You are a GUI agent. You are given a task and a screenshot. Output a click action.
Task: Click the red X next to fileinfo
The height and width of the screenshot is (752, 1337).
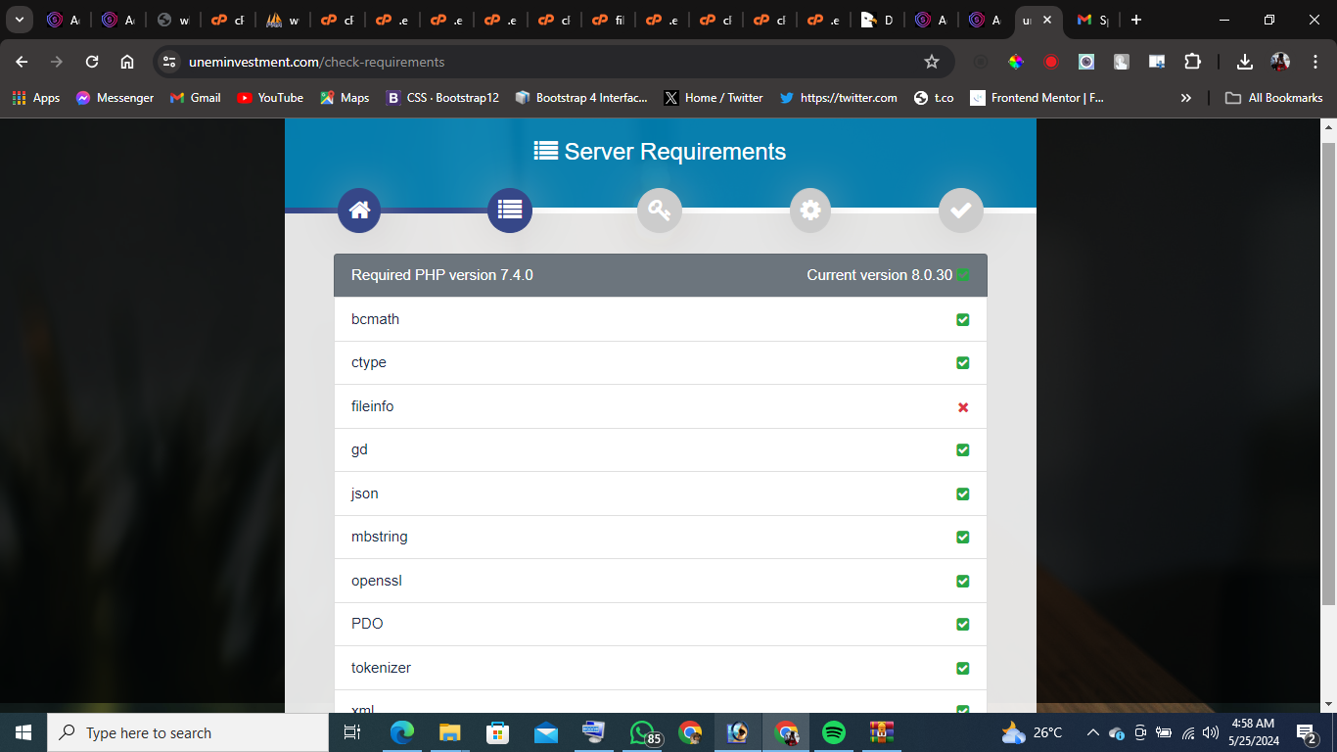tap(963, 407)
